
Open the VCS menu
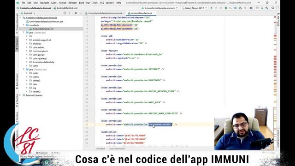[102, 3]
